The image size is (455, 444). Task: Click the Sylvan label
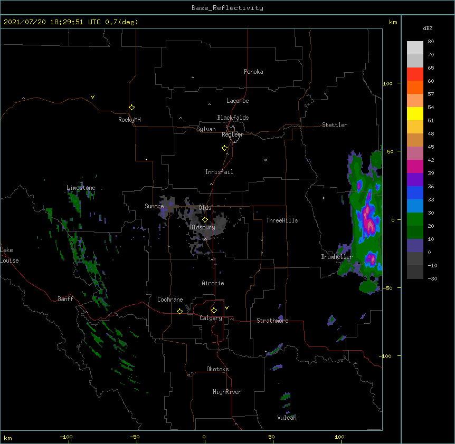206,129
